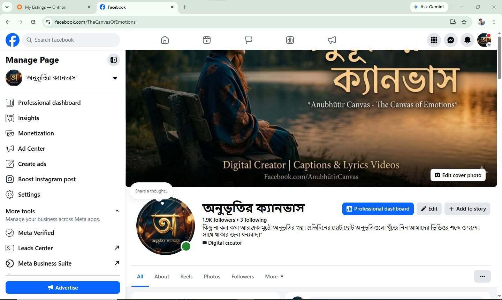Open Leads Center sidebar link
The height and width of the screenshot is (300, 502).
(x=63, y=248)
